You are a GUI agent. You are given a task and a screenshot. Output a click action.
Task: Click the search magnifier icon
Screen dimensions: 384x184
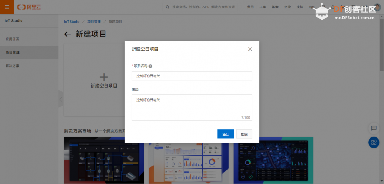point(168,7)
